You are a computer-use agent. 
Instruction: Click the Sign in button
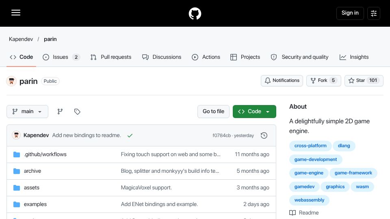click(x=350, y=13)
